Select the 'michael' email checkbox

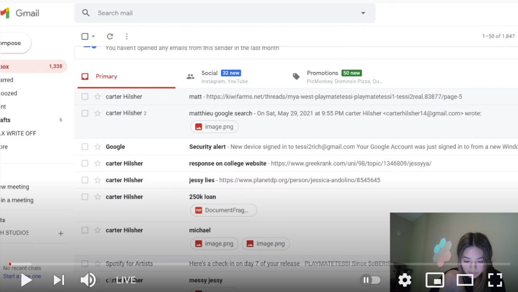pos(85,230)
